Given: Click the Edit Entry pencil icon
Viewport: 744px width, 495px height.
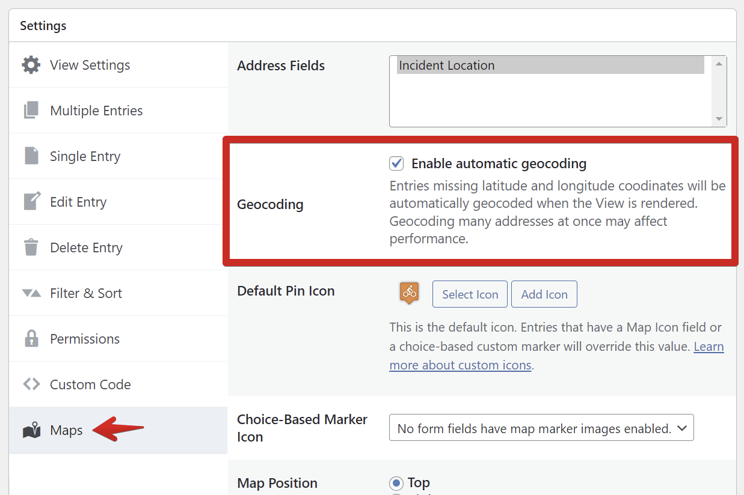Looking at the screenshot, I should (x=32, y=201).
